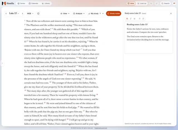Switch to Look up mode
178x130 pixels.
click(142, 3)
